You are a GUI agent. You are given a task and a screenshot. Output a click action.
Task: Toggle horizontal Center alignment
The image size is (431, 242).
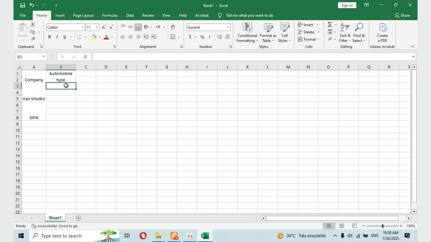(x=131, y=37)
